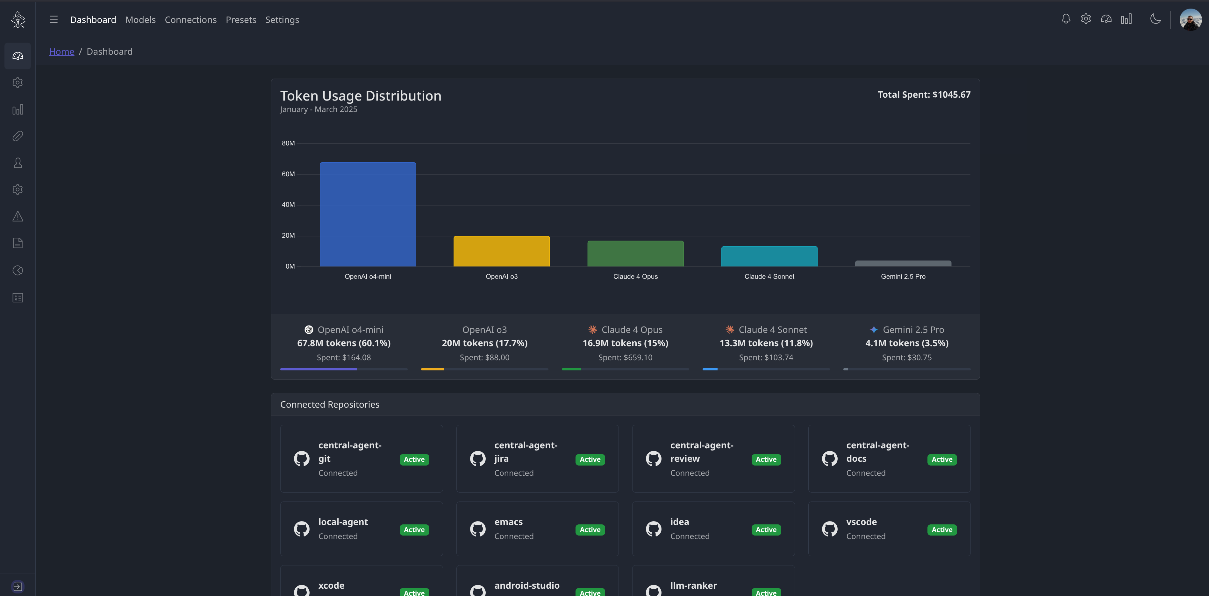Open the sidebar bar chart icon
Viewport: 1209px width, 596px height.
(x=18, y=110)
